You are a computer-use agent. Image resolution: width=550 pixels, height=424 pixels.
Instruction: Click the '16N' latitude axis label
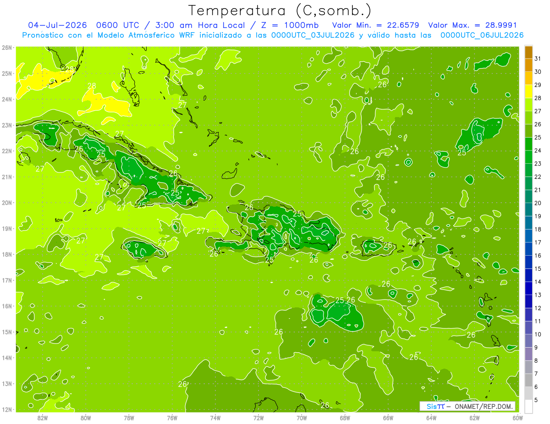tap(7, 306)
